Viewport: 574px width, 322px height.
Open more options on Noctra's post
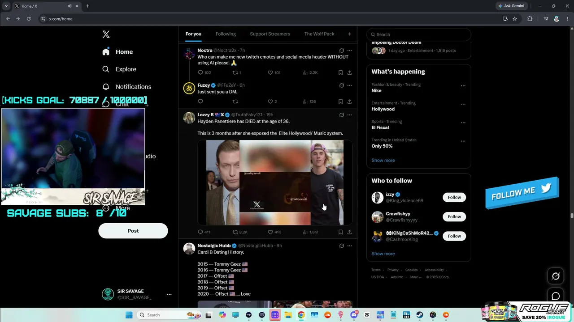[x=349, y=51]
